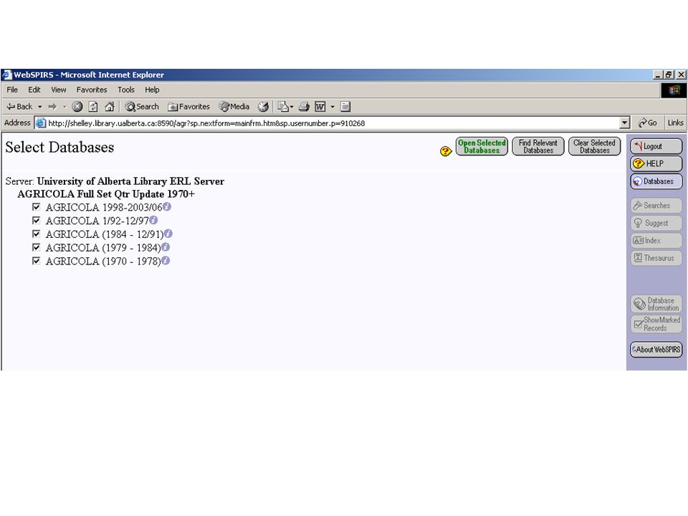Click the page icon in address bar
This screenshot has width=688, height=516.
click(x=40, y=123)
